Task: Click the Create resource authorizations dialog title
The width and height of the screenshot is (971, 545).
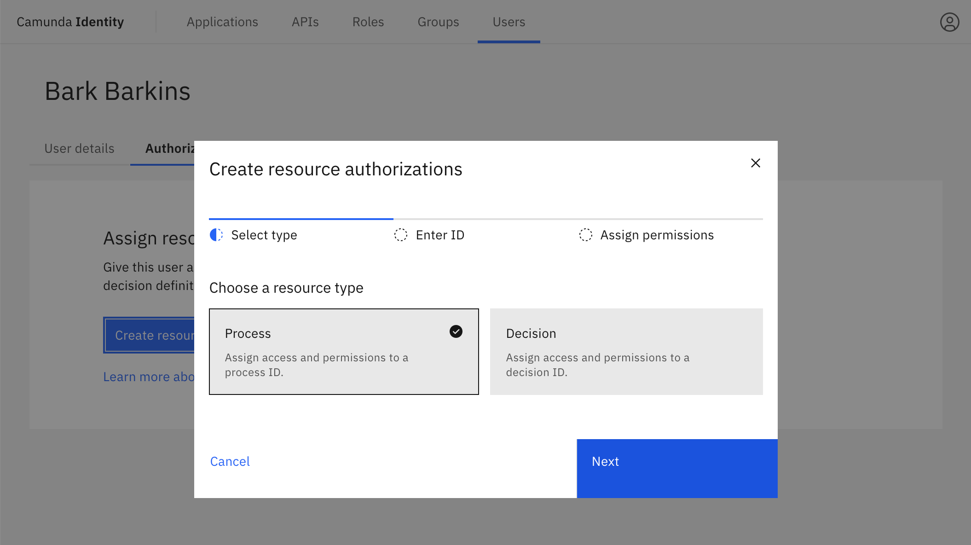Action: (335, 169)
